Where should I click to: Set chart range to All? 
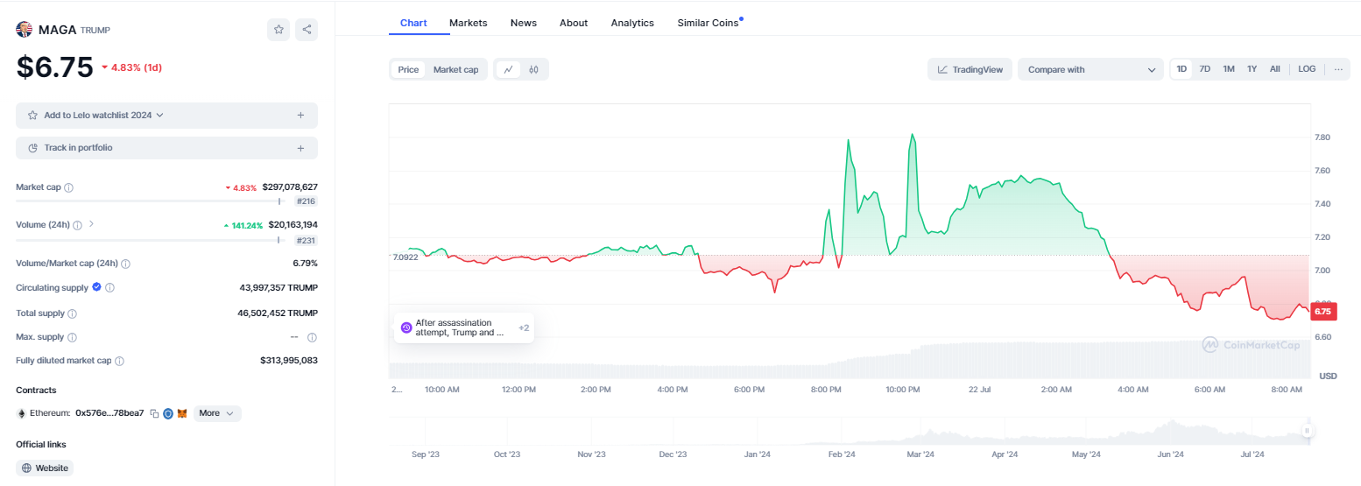point(1275,69)
